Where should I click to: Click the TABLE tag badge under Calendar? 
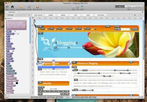[x=41, y=87]
